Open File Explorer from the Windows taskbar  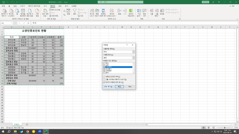click(15, 131)
